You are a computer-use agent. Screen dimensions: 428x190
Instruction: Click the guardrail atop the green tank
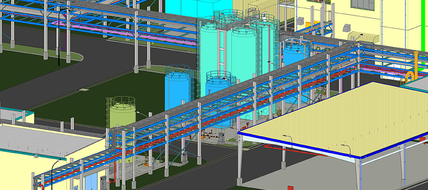[122, 101]
